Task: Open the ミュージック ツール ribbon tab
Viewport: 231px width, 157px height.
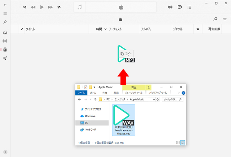Action: pyautogui.click(x=134, y=93)
